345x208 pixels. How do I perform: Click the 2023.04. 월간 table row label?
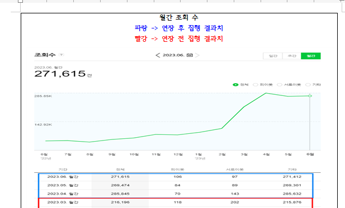click(63, 194)
